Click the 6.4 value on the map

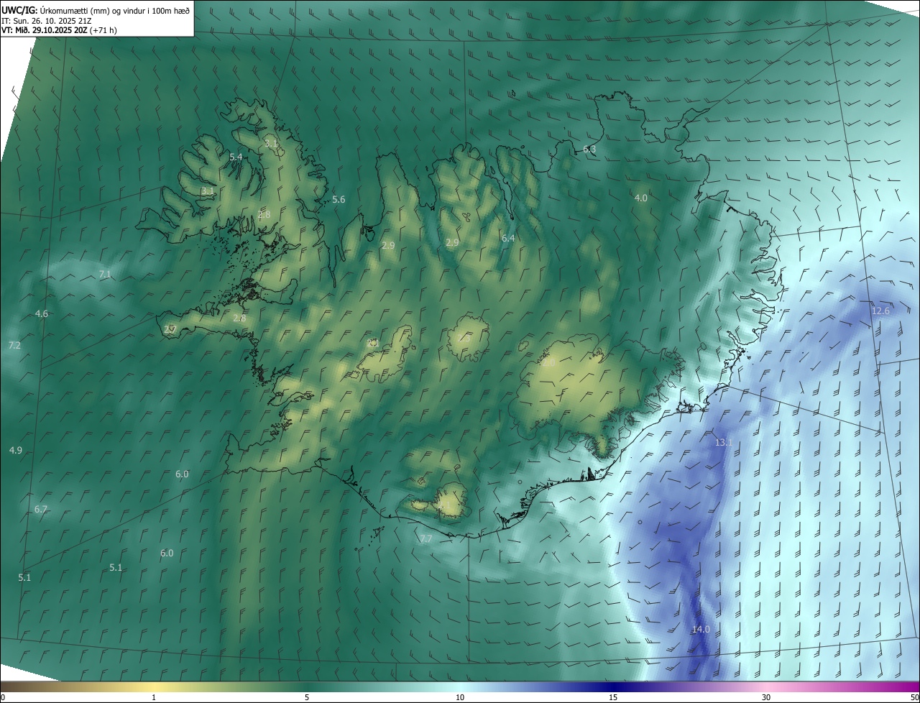[508, 238]
